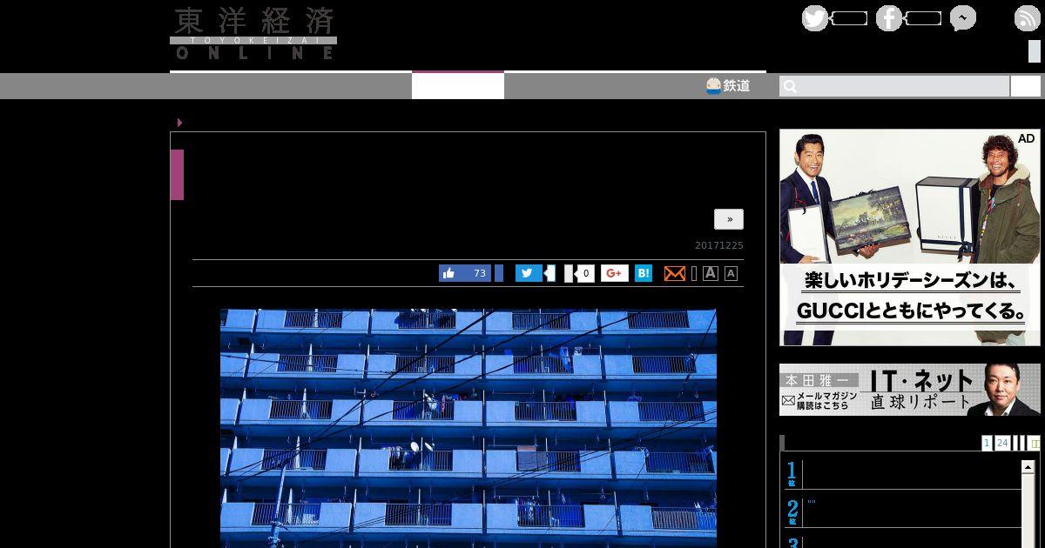Like the article with Facebook thumbs-up button

[465, 273]
